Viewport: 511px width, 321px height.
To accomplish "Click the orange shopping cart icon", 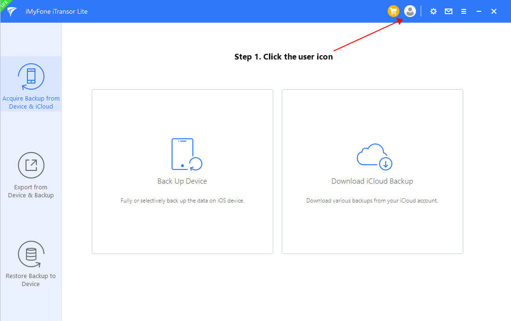I will point(393,11).
